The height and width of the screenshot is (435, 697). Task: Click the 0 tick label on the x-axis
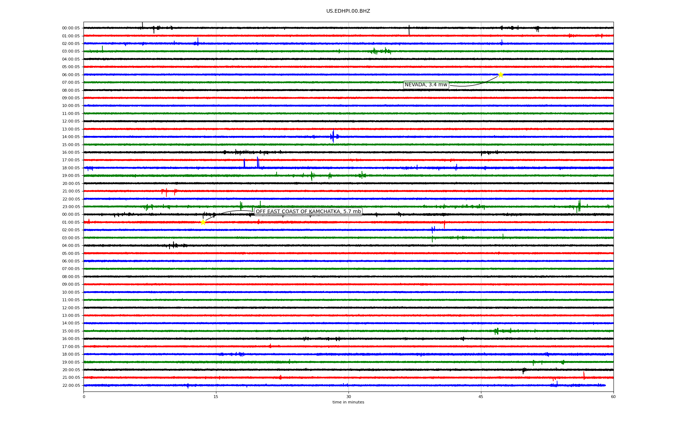coord(84,397)
